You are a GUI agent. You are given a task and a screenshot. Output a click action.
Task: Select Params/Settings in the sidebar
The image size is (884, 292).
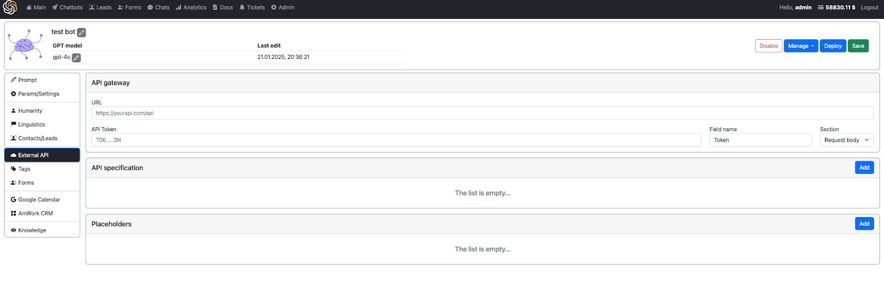click(42, 94)
